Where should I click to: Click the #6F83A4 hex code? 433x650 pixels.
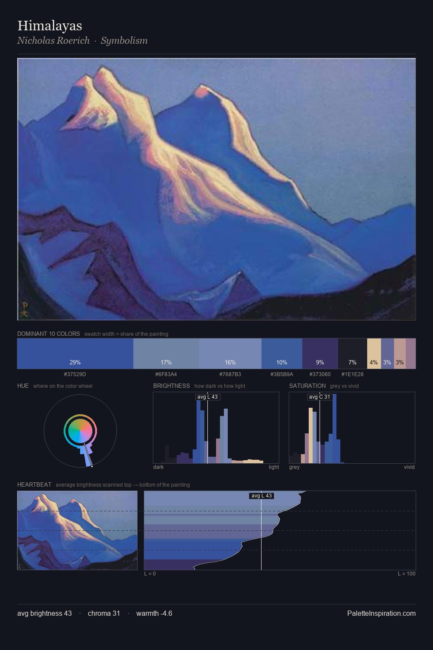(166, 374)
